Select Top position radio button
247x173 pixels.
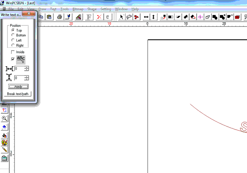14,30
